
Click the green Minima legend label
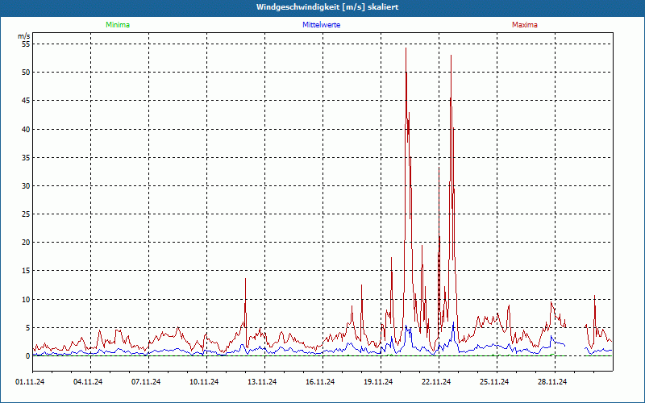118,25
